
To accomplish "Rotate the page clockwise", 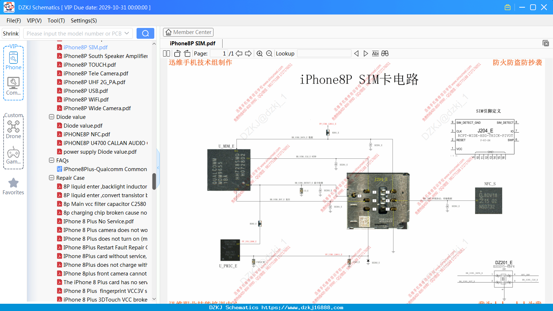I will (x=187, y=54).
